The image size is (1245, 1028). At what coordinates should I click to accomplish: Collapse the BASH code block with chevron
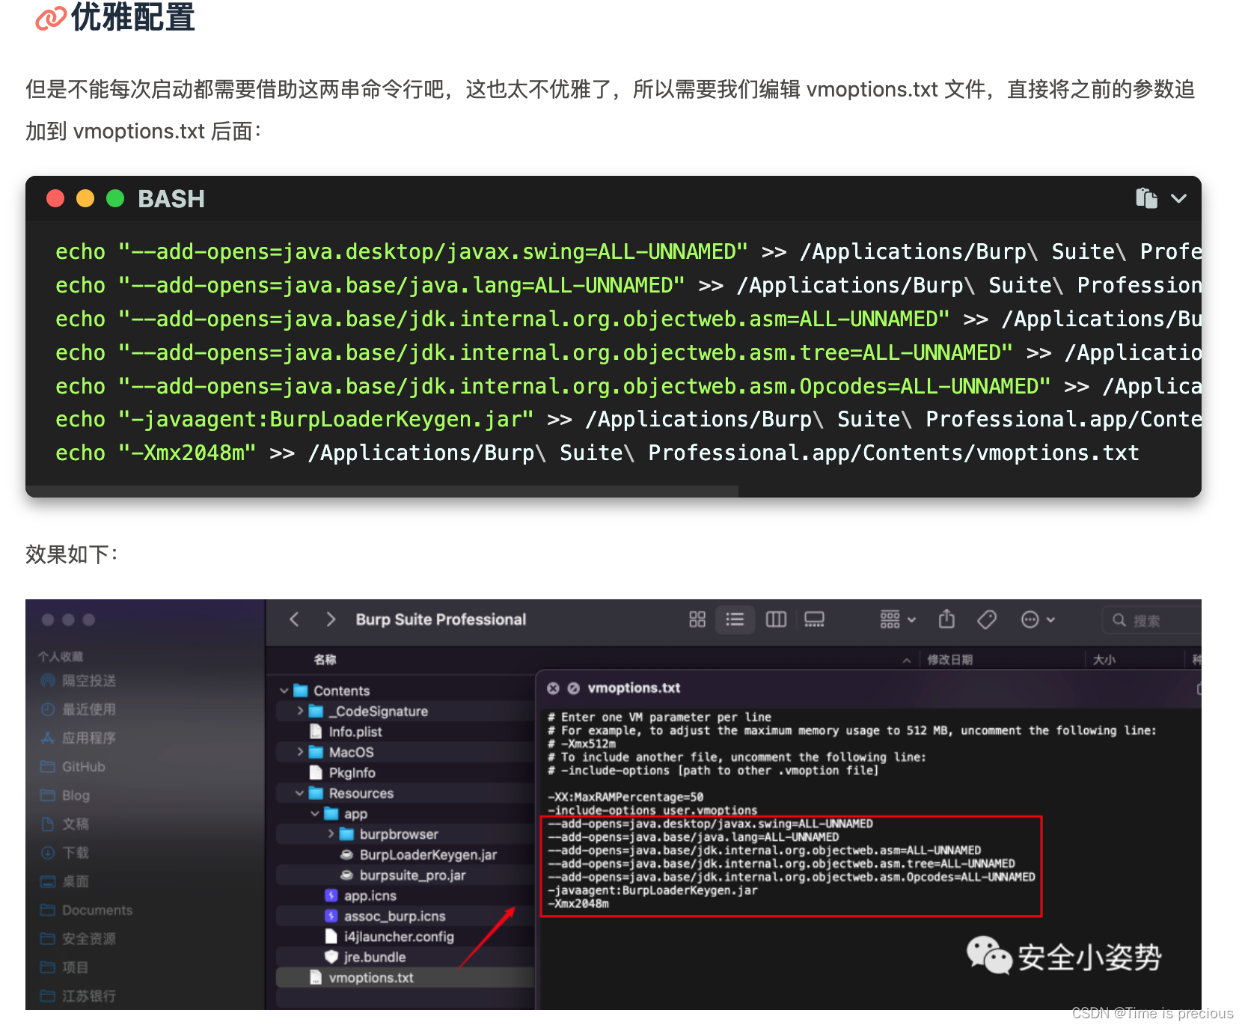(x=1178, y=198)
